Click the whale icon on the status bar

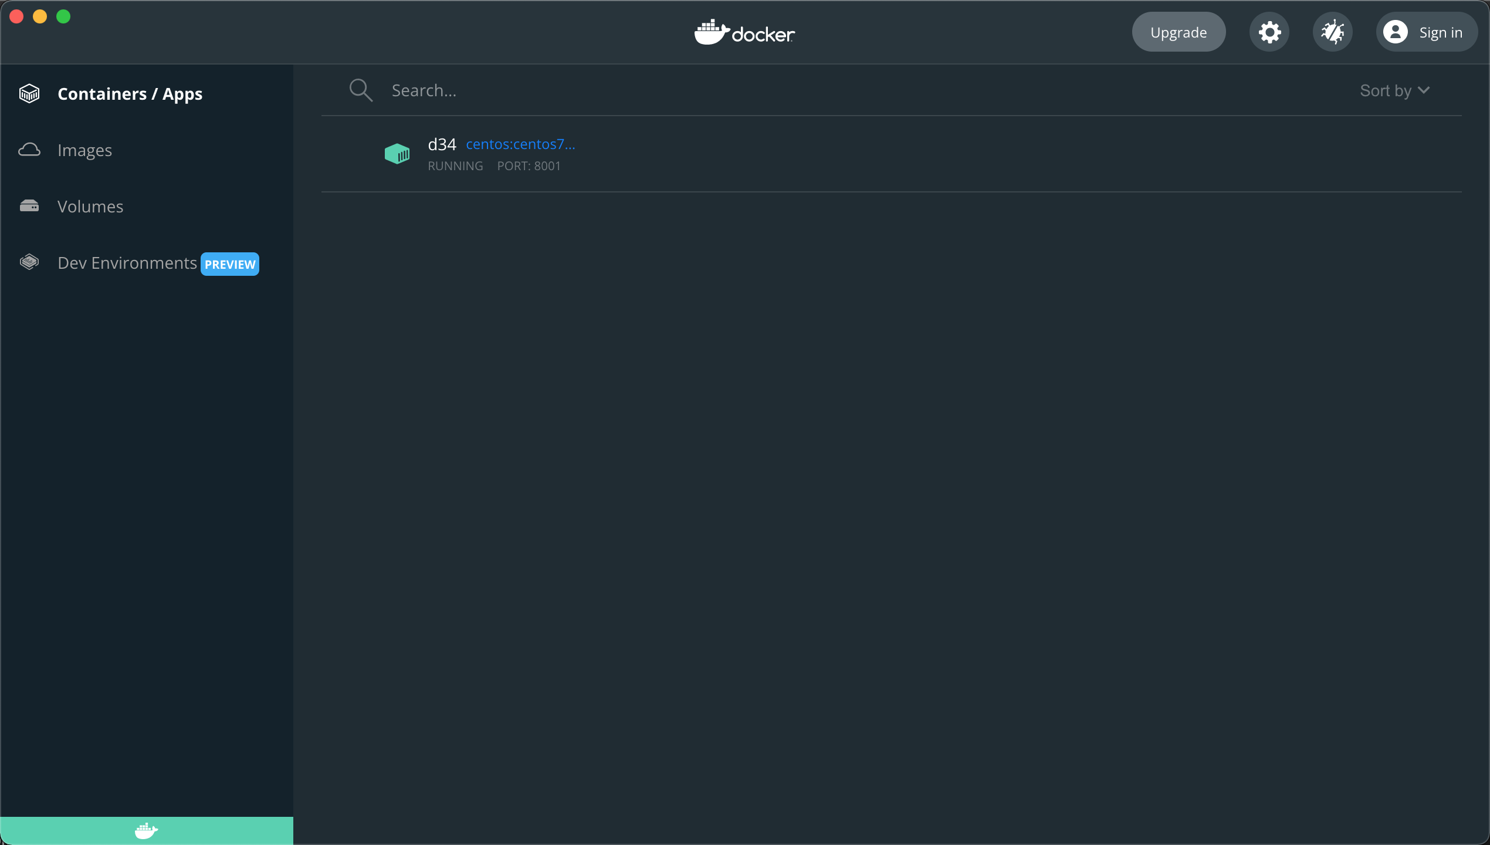coord(146,830)
